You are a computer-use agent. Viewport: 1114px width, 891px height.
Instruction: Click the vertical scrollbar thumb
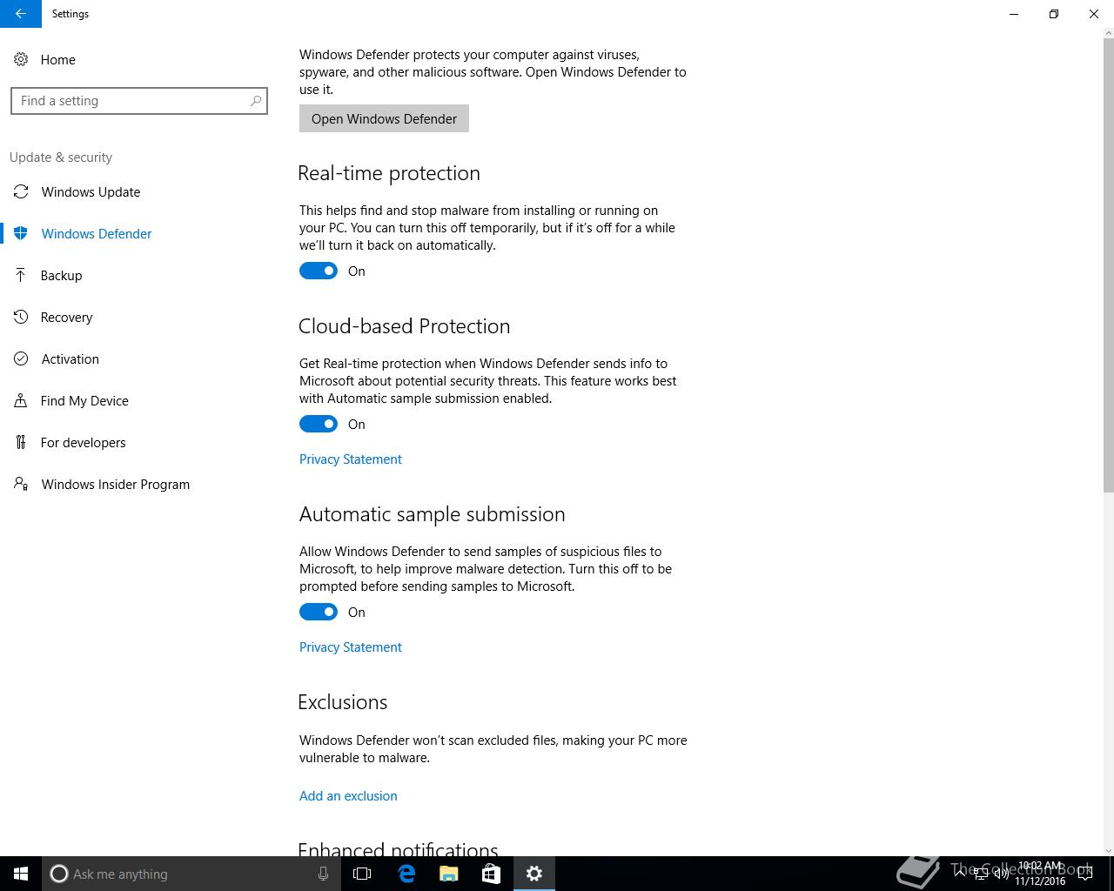point(1108,265)
